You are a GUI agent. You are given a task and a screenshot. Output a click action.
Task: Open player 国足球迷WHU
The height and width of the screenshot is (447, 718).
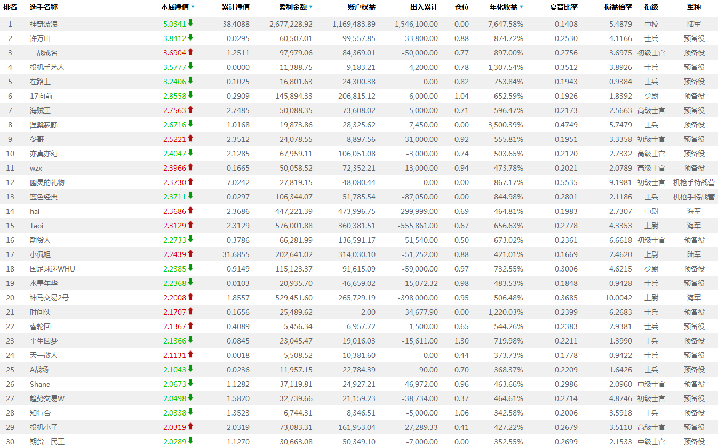pos(52,269)
